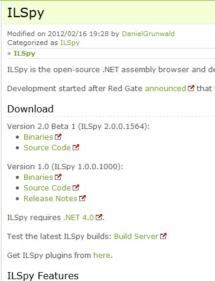Select the bold ILSpy breadcrumb link
Viewport: 215px width, 281px height.
pyautogui.click(x=24, y=53)
